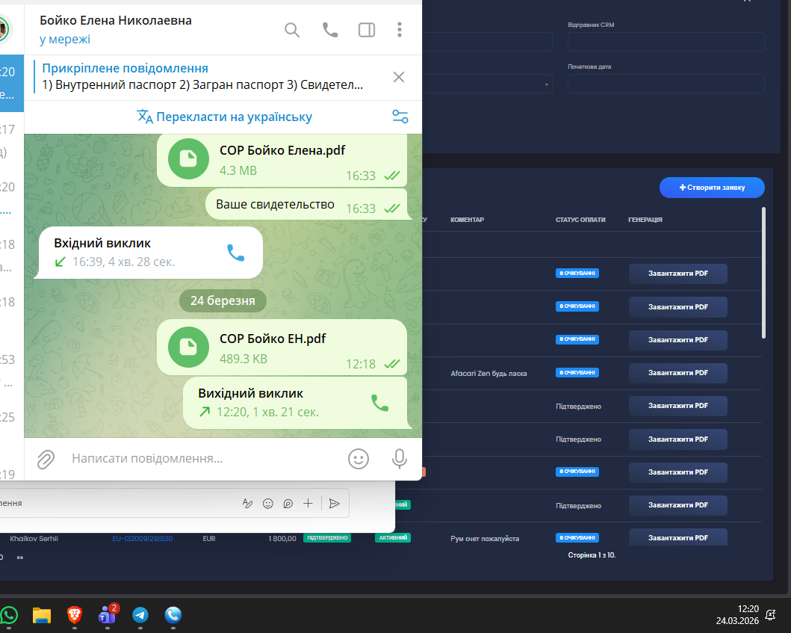This screenshot has width=791, height=633.
Task: Download PDF in Afacari Zen row
Action: (x=678, y=373)
